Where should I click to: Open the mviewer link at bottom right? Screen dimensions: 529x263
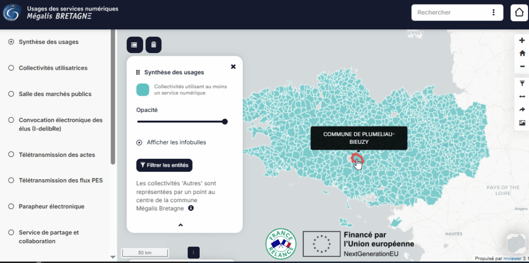point(511,259)
